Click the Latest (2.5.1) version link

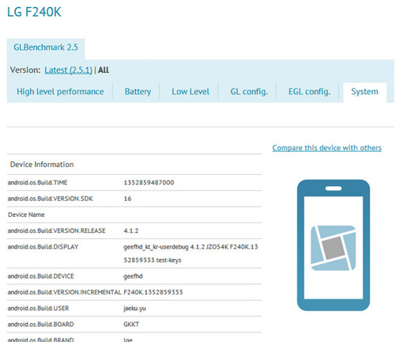click(x=68, y=70)
